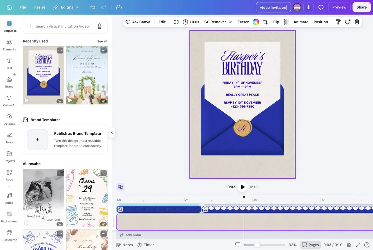
Task: Open the Position panel
Action: coord(321,22)
